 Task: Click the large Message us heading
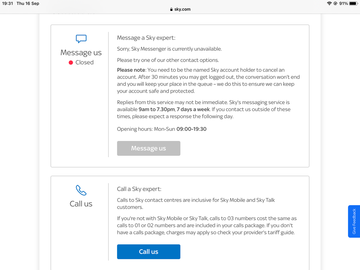(x=81, y=53)
